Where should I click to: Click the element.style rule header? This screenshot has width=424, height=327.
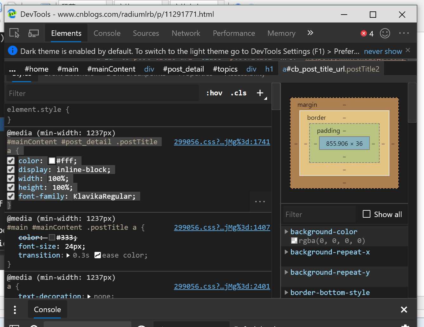(38, 110)
